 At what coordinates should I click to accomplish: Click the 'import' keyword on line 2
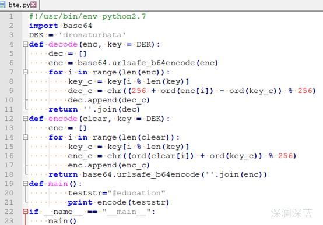[44, 26]
